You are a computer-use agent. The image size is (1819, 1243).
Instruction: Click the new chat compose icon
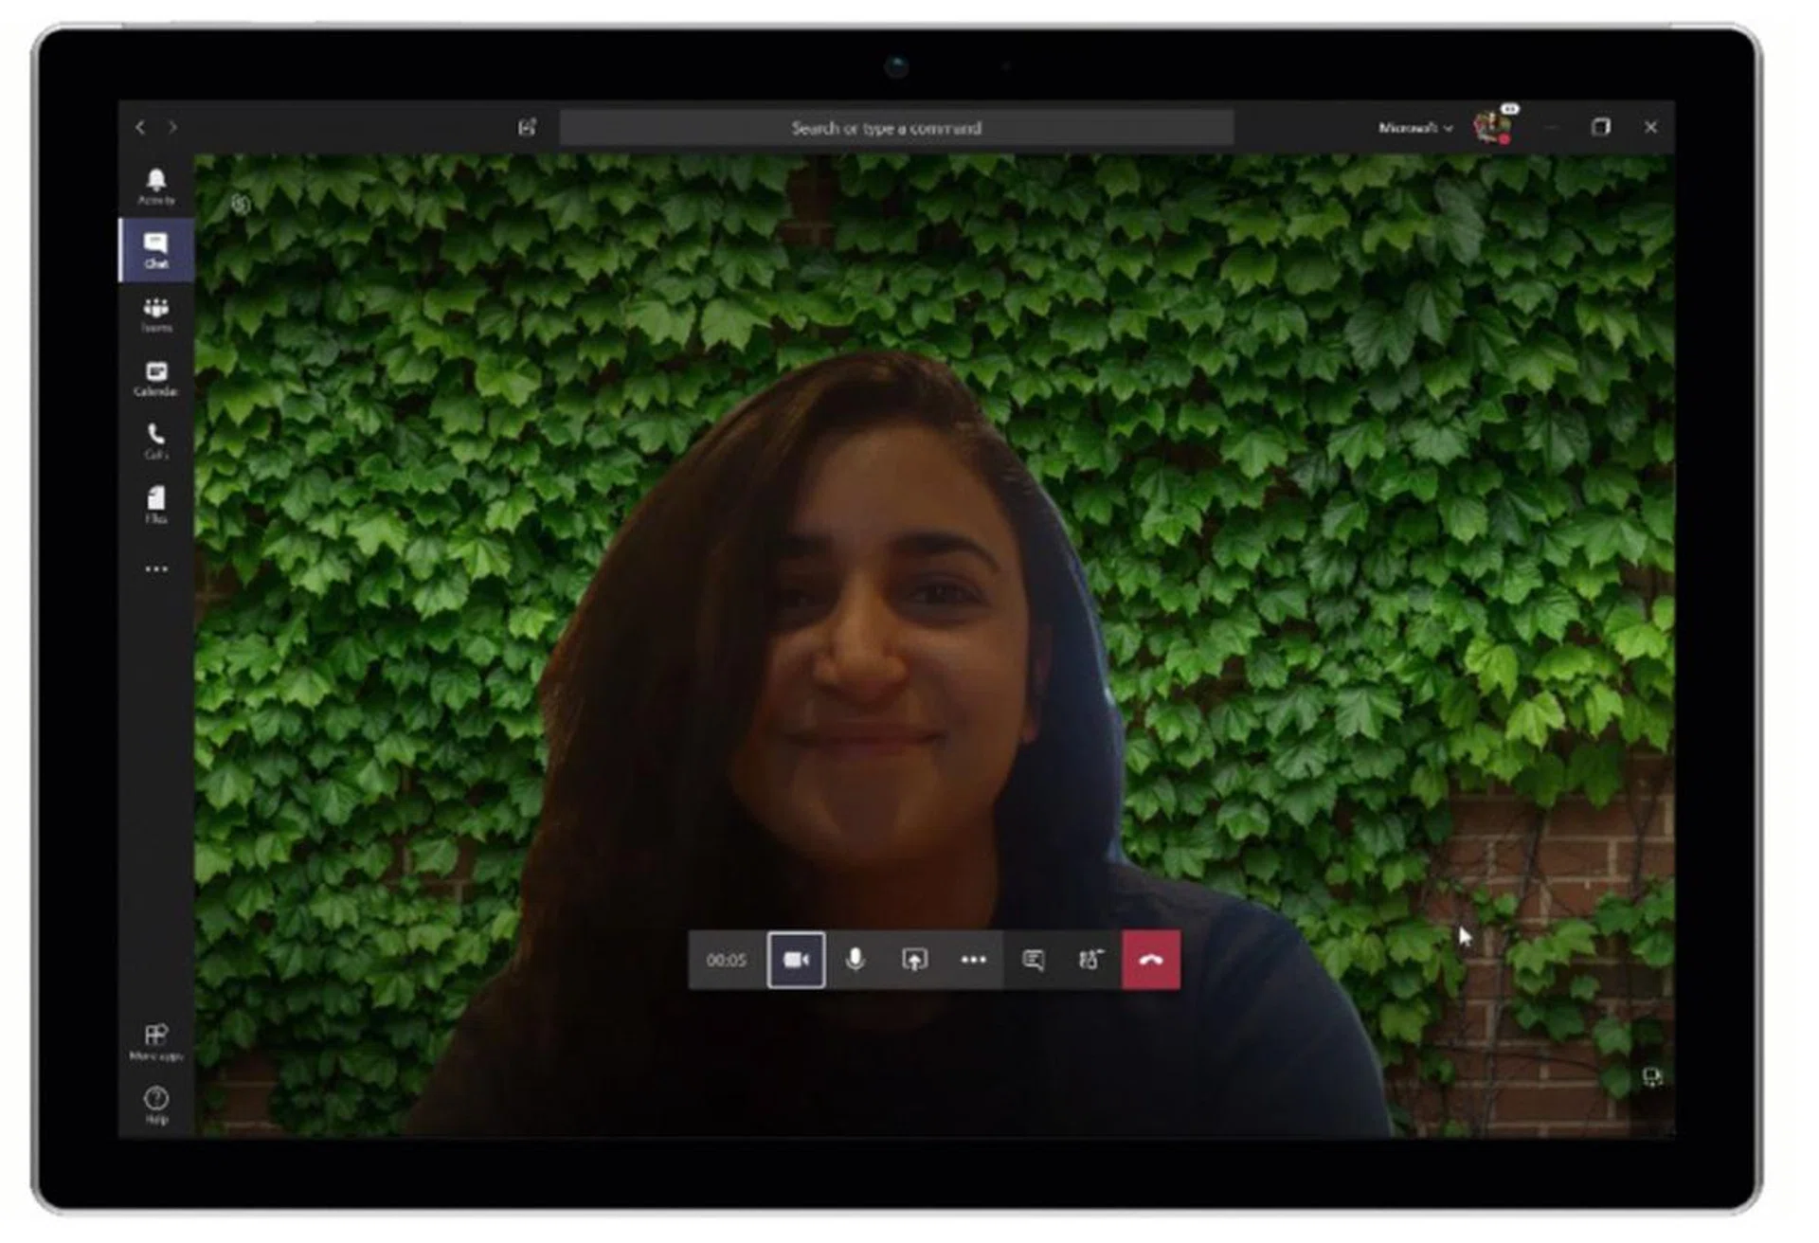(x=527, y=128)
